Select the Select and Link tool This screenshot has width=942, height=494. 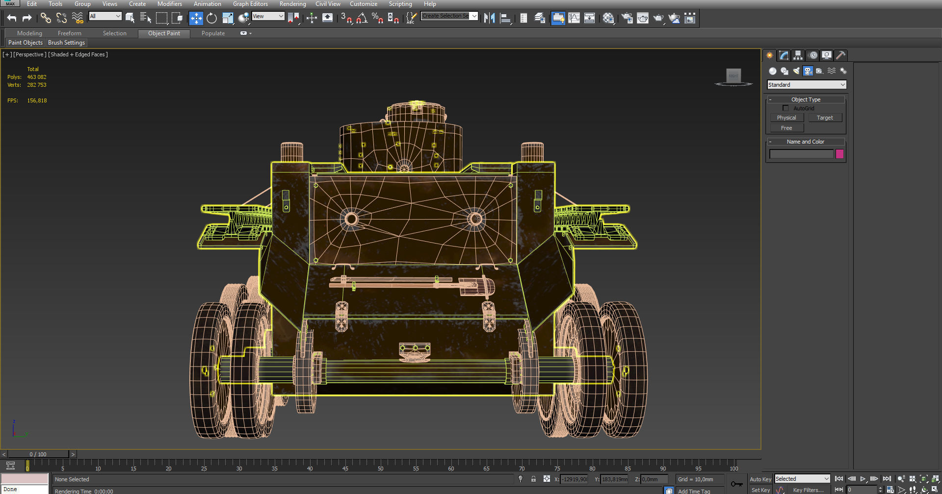coord(46,18)
